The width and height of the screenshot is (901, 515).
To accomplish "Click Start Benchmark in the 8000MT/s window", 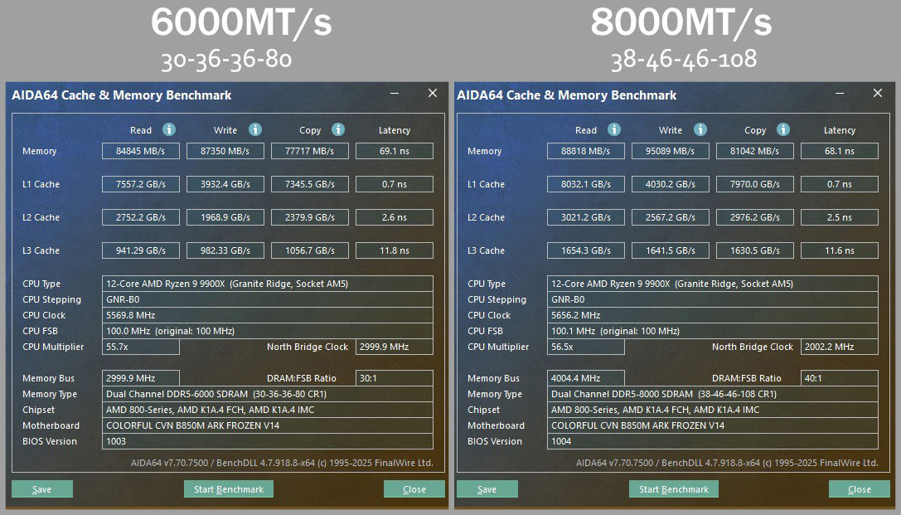I will click(674, 489).
